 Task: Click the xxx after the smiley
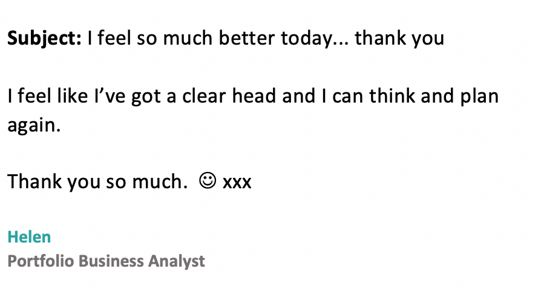coord(237,182)
